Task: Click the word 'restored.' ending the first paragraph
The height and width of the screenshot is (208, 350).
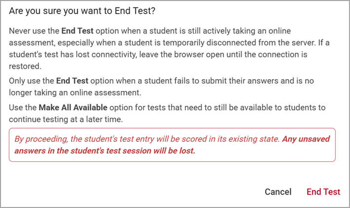Action: (x=25, y=66)
